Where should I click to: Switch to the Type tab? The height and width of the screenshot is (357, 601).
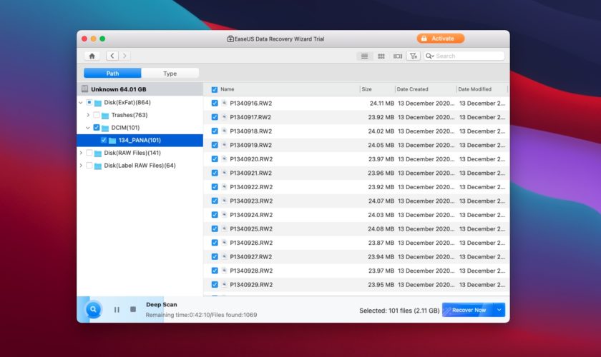coord(170,74)
